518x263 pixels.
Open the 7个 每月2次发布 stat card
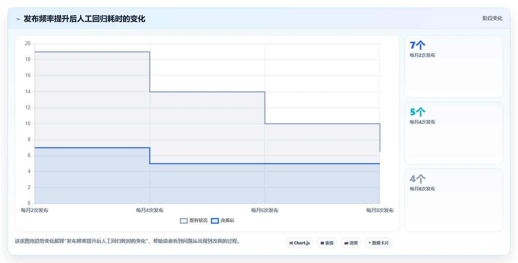(454, 66)
